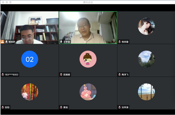Click the muted mic icon for 安阳
The width and height of the screenshot is (175, 115).
pyautogui.click(x=3, y=107)
